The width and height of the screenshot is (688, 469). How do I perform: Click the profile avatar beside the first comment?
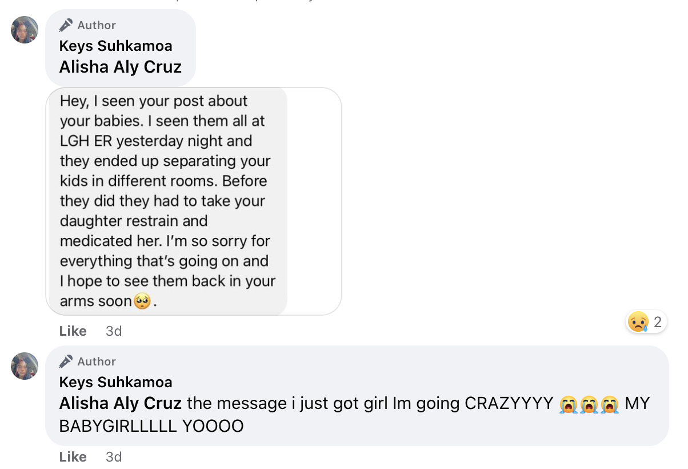25,30
